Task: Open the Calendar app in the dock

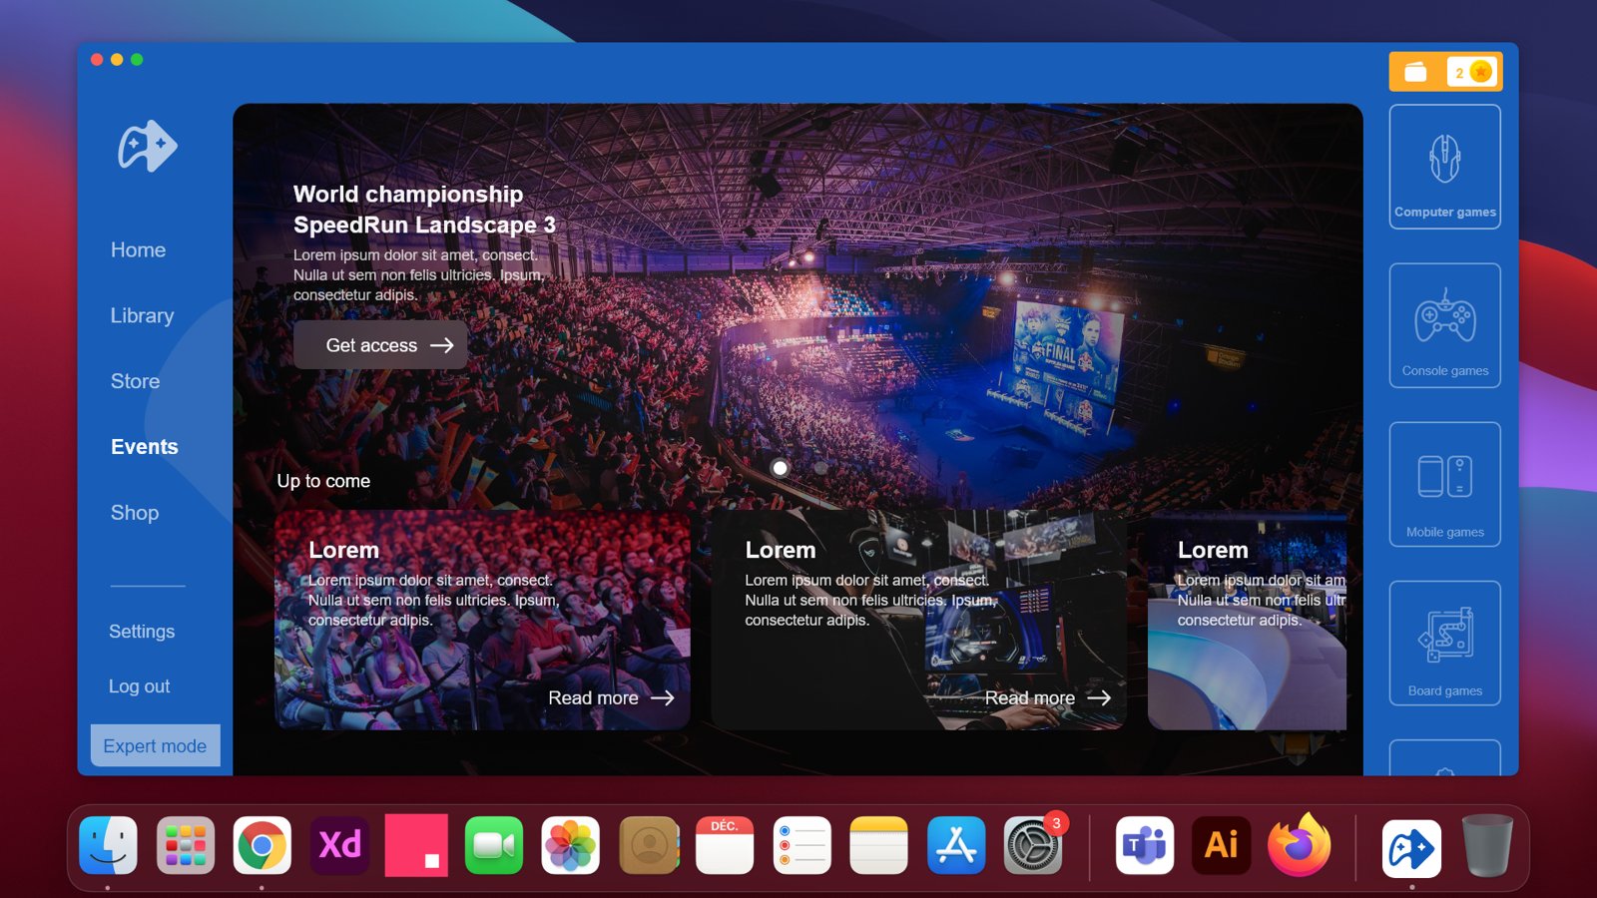Action: point(725,845)
